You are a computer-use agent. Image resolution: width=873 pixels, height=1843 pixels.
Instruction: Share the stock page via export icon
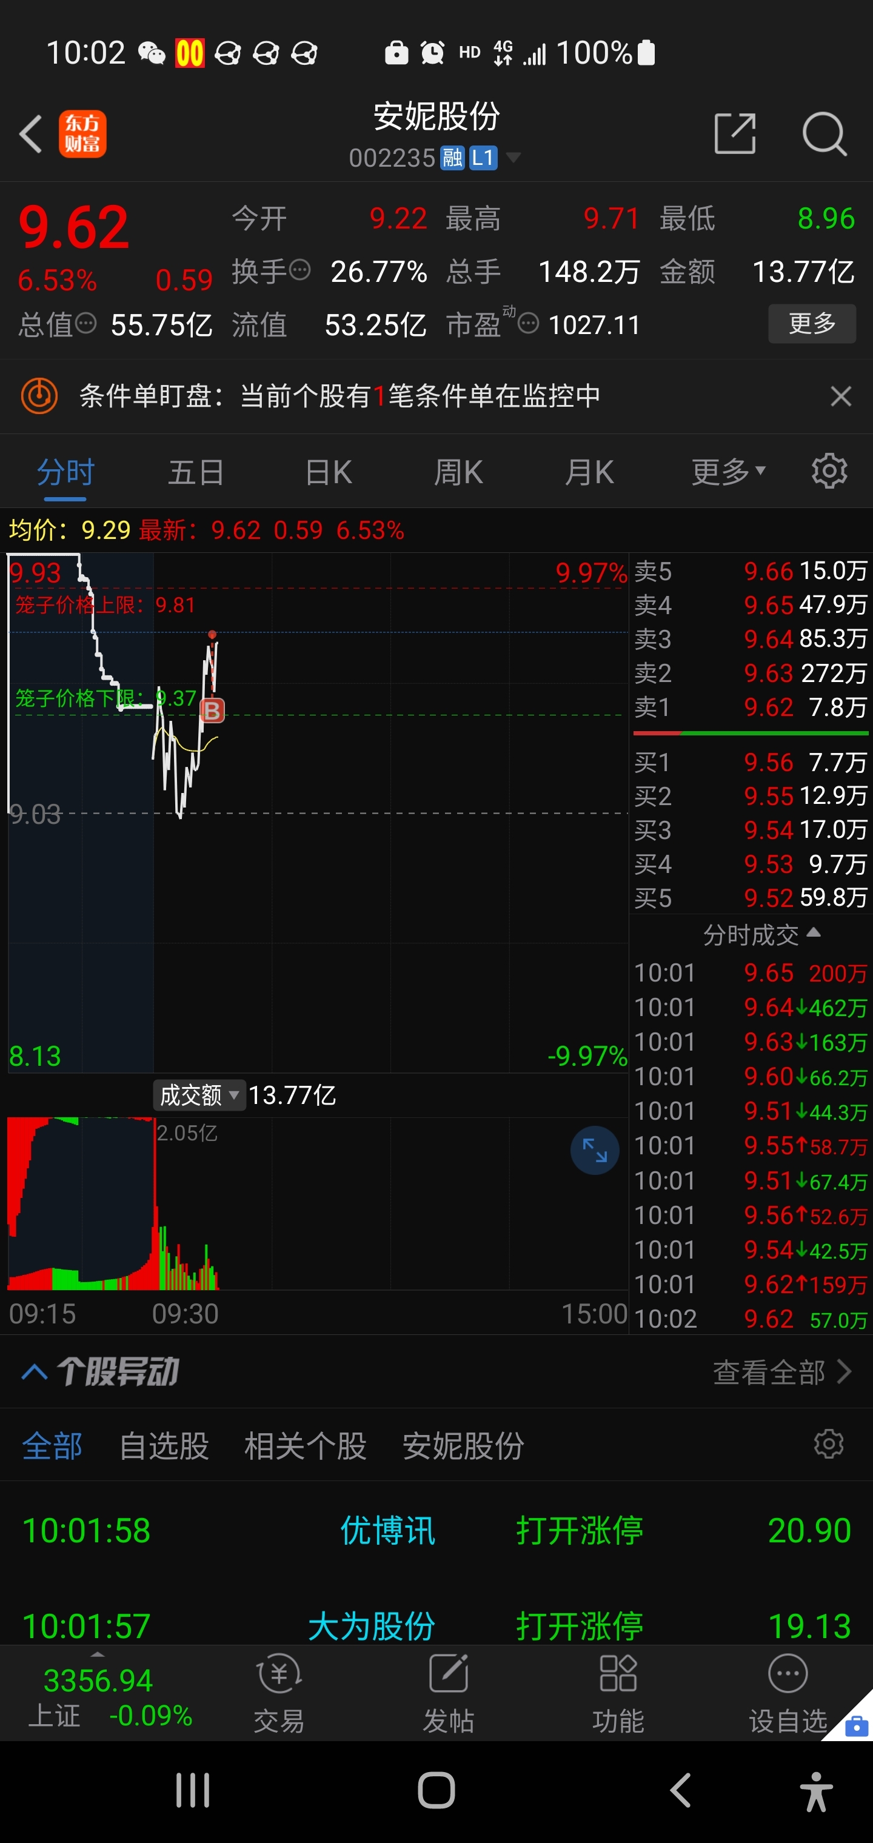click(735, 133)
